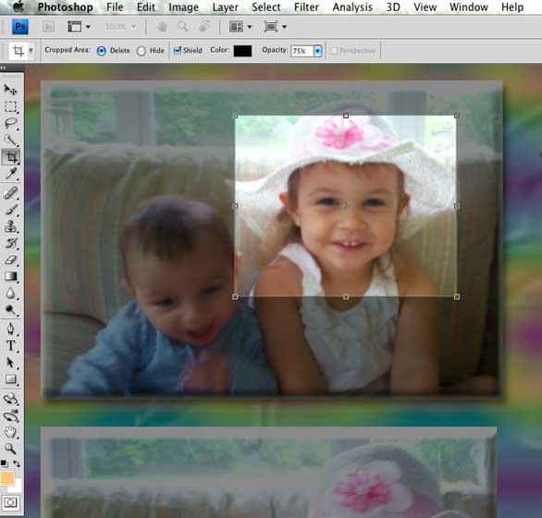The height and width of the screenshot is (518, 542).
Task: Click the Rotate View tool in the application bar
Action: pos(204,27)
